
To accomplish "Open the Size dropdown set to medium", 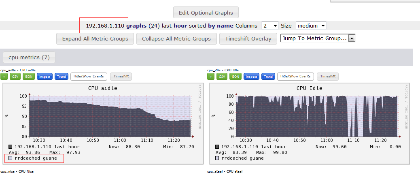I will point(311,26).
